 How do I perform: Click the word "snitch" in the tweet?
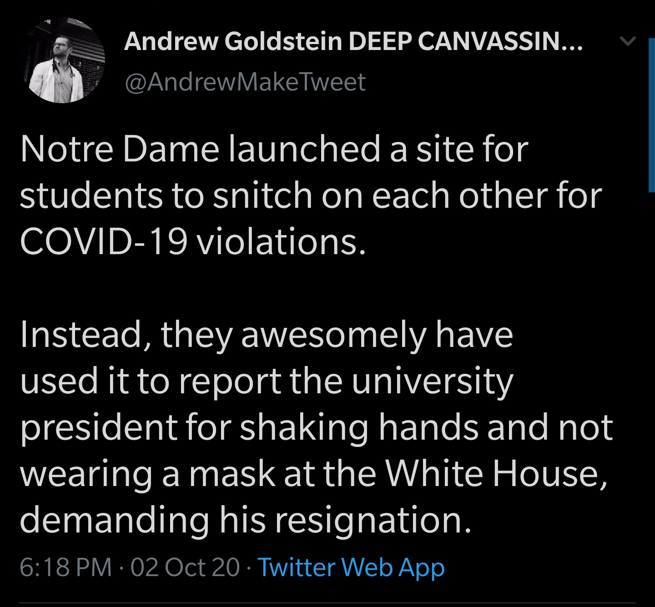[x=262, y=196]
